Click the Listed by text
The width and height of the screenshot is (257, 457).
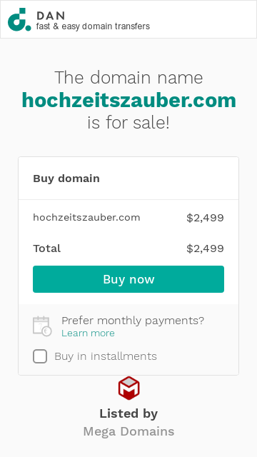[x=128, y=413]
